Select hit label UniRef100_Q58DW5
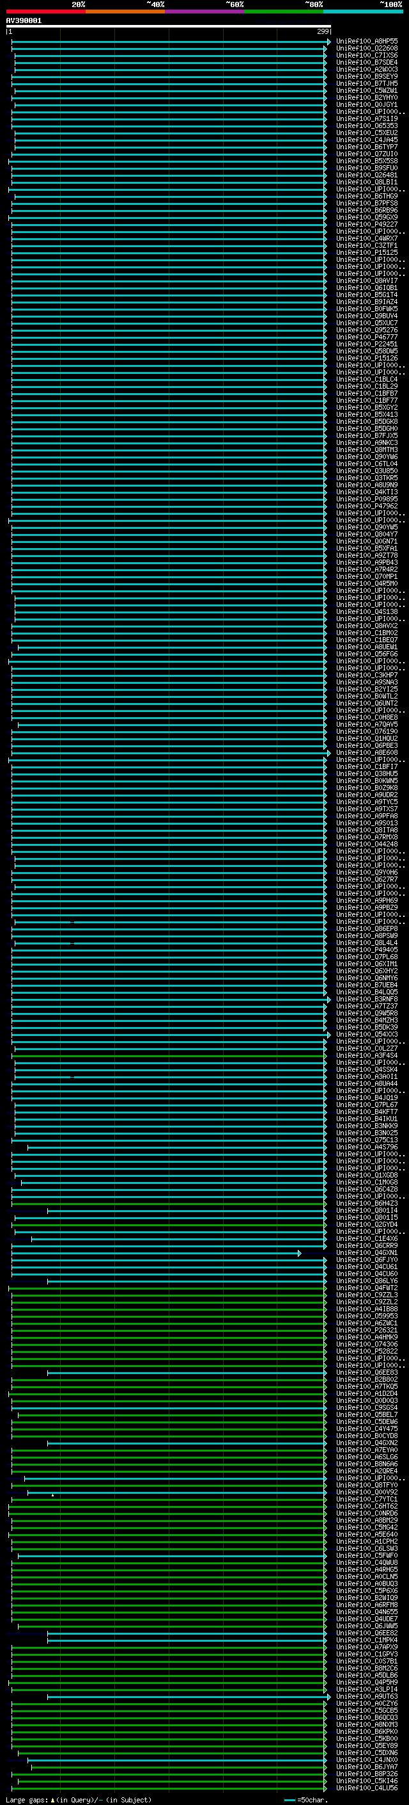409x1805 pixels. [x=367, y=351]
